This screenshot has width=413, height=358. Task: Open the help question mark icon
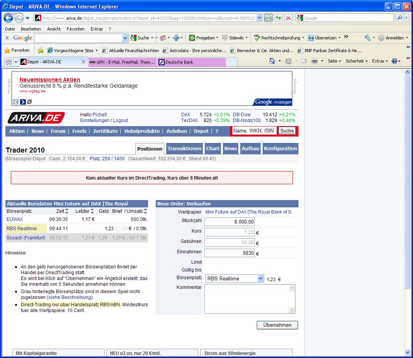tap(394, 61)
